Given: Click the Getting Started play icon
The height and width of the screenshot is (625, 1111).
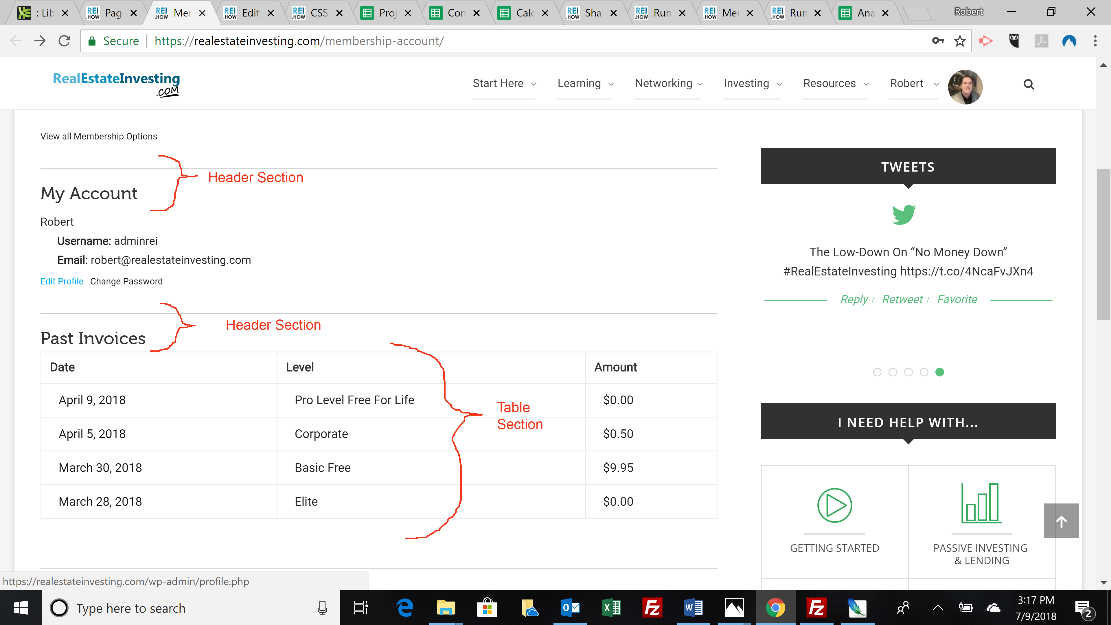Looking at the screenshot, I should click(834, 505).
